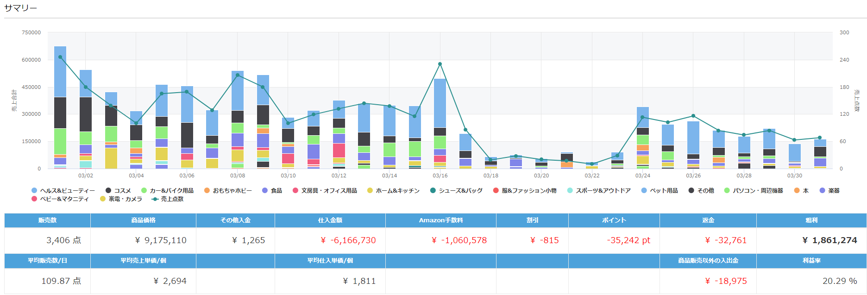Click the Amazon手数料 column header

click(440, 220)
